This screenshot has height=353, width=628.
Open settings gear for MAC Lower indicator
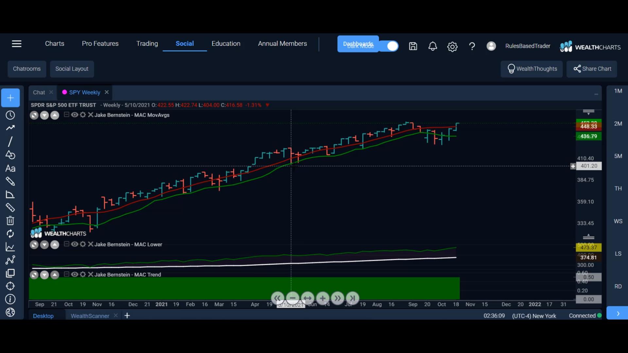(x=83, y=244)
